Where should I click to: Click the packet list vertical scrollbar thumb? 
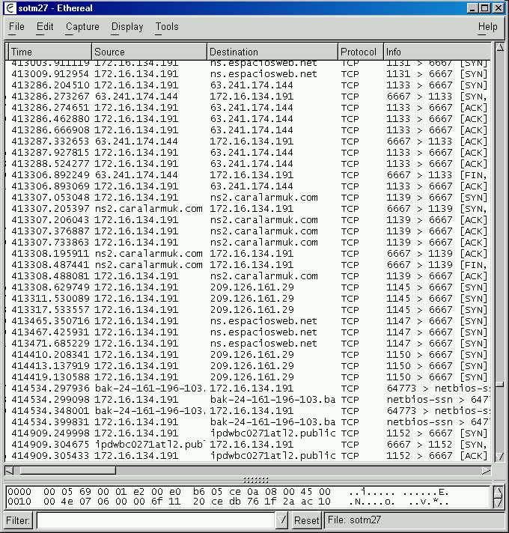click(499, 385)
